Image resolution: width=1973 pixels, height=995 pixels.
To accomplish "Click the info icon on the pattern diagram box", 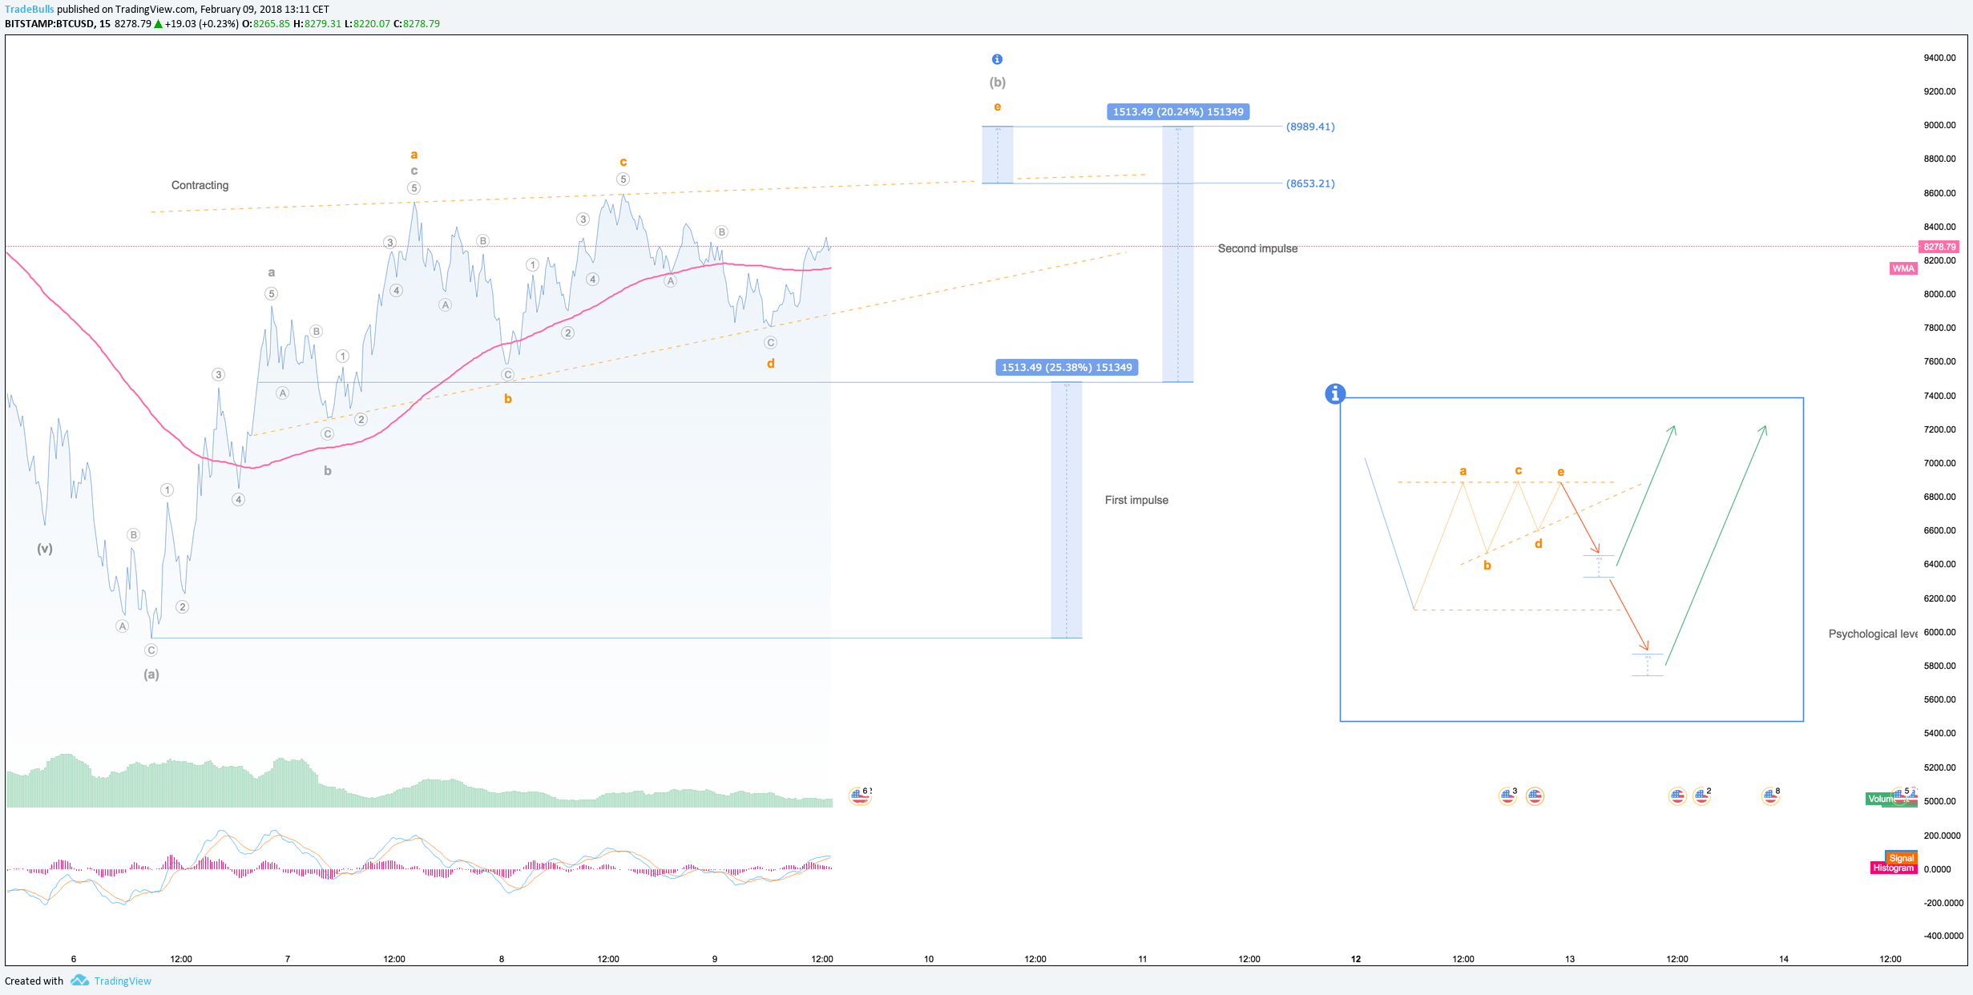I will pyautogui.click(x=1334, y=393).
